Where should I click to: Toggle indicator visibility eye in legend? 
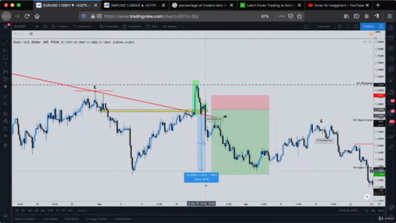tap(31, 34)
